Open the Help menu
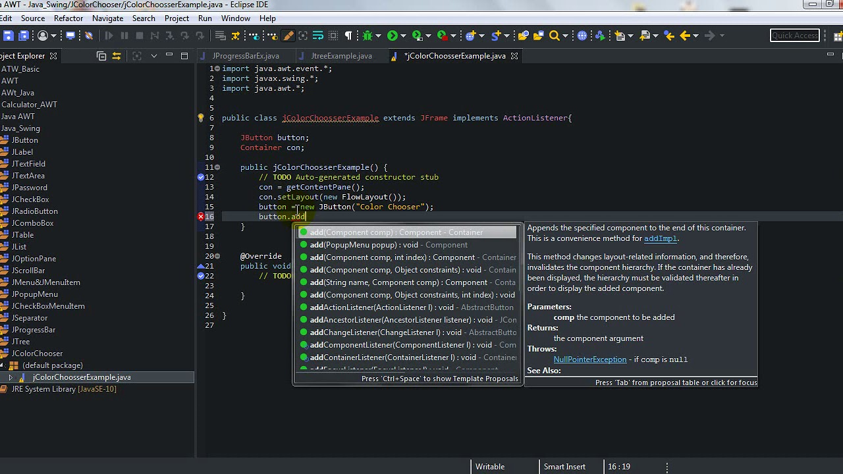The image size is (843, 474). click(x=267, y=18)
